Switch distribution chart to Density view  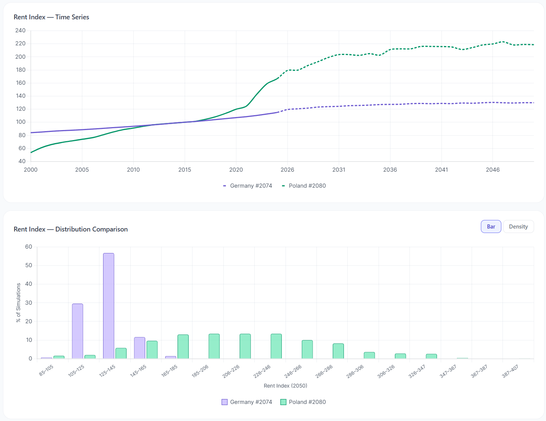[x=518, y=227]
